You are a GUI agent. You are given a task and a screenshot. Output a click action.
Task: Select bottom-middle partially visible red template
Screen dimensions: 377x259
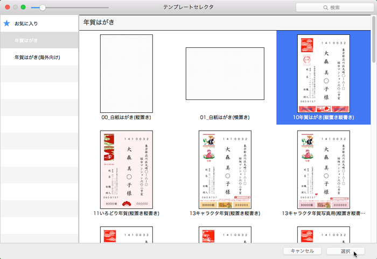coord(225,234)
